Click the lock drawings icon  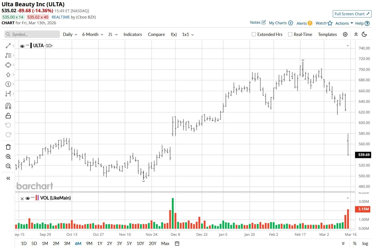8,116
